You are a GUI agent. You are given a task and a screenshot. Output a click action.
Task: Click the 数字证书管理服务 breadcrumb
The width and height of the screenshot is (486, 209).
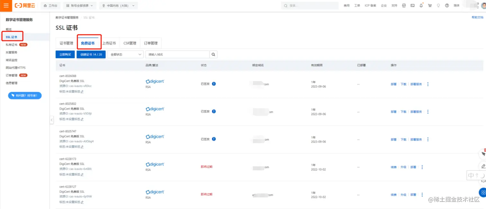[67, 17]
